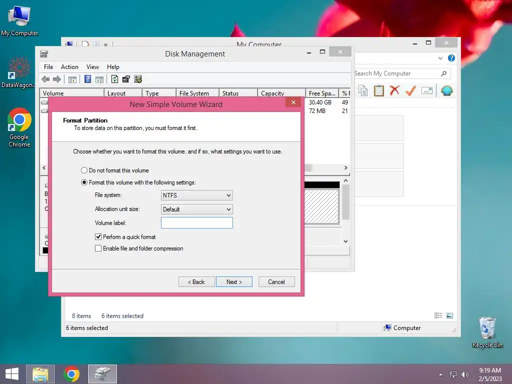The width and height of the screenshot is (512, 384).
Task: Click the Rename icon in My Computer ribbon
Action: click(427, 90)
